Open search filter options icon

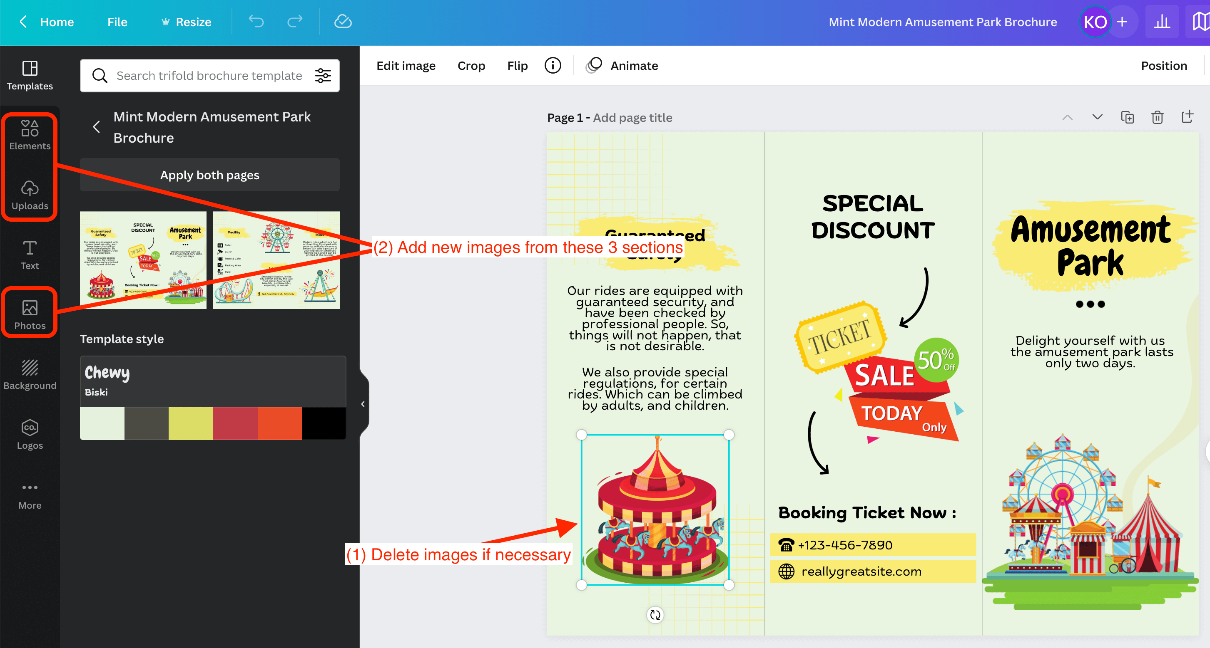click(x=323, y=76)
